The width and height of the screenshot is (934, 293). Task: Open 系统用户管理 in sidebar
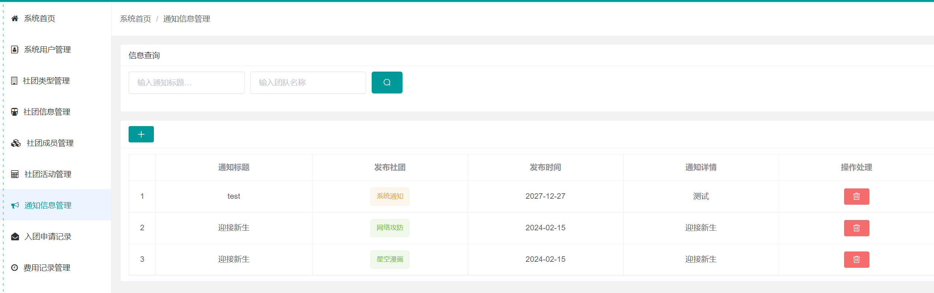point(47,50)
